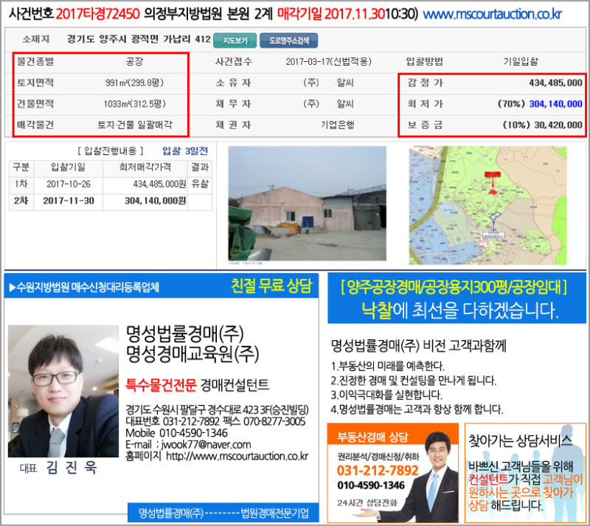Click email jwook77@naver.com
The height and width of the screenshot is (526, 590).
click(206, 445)
